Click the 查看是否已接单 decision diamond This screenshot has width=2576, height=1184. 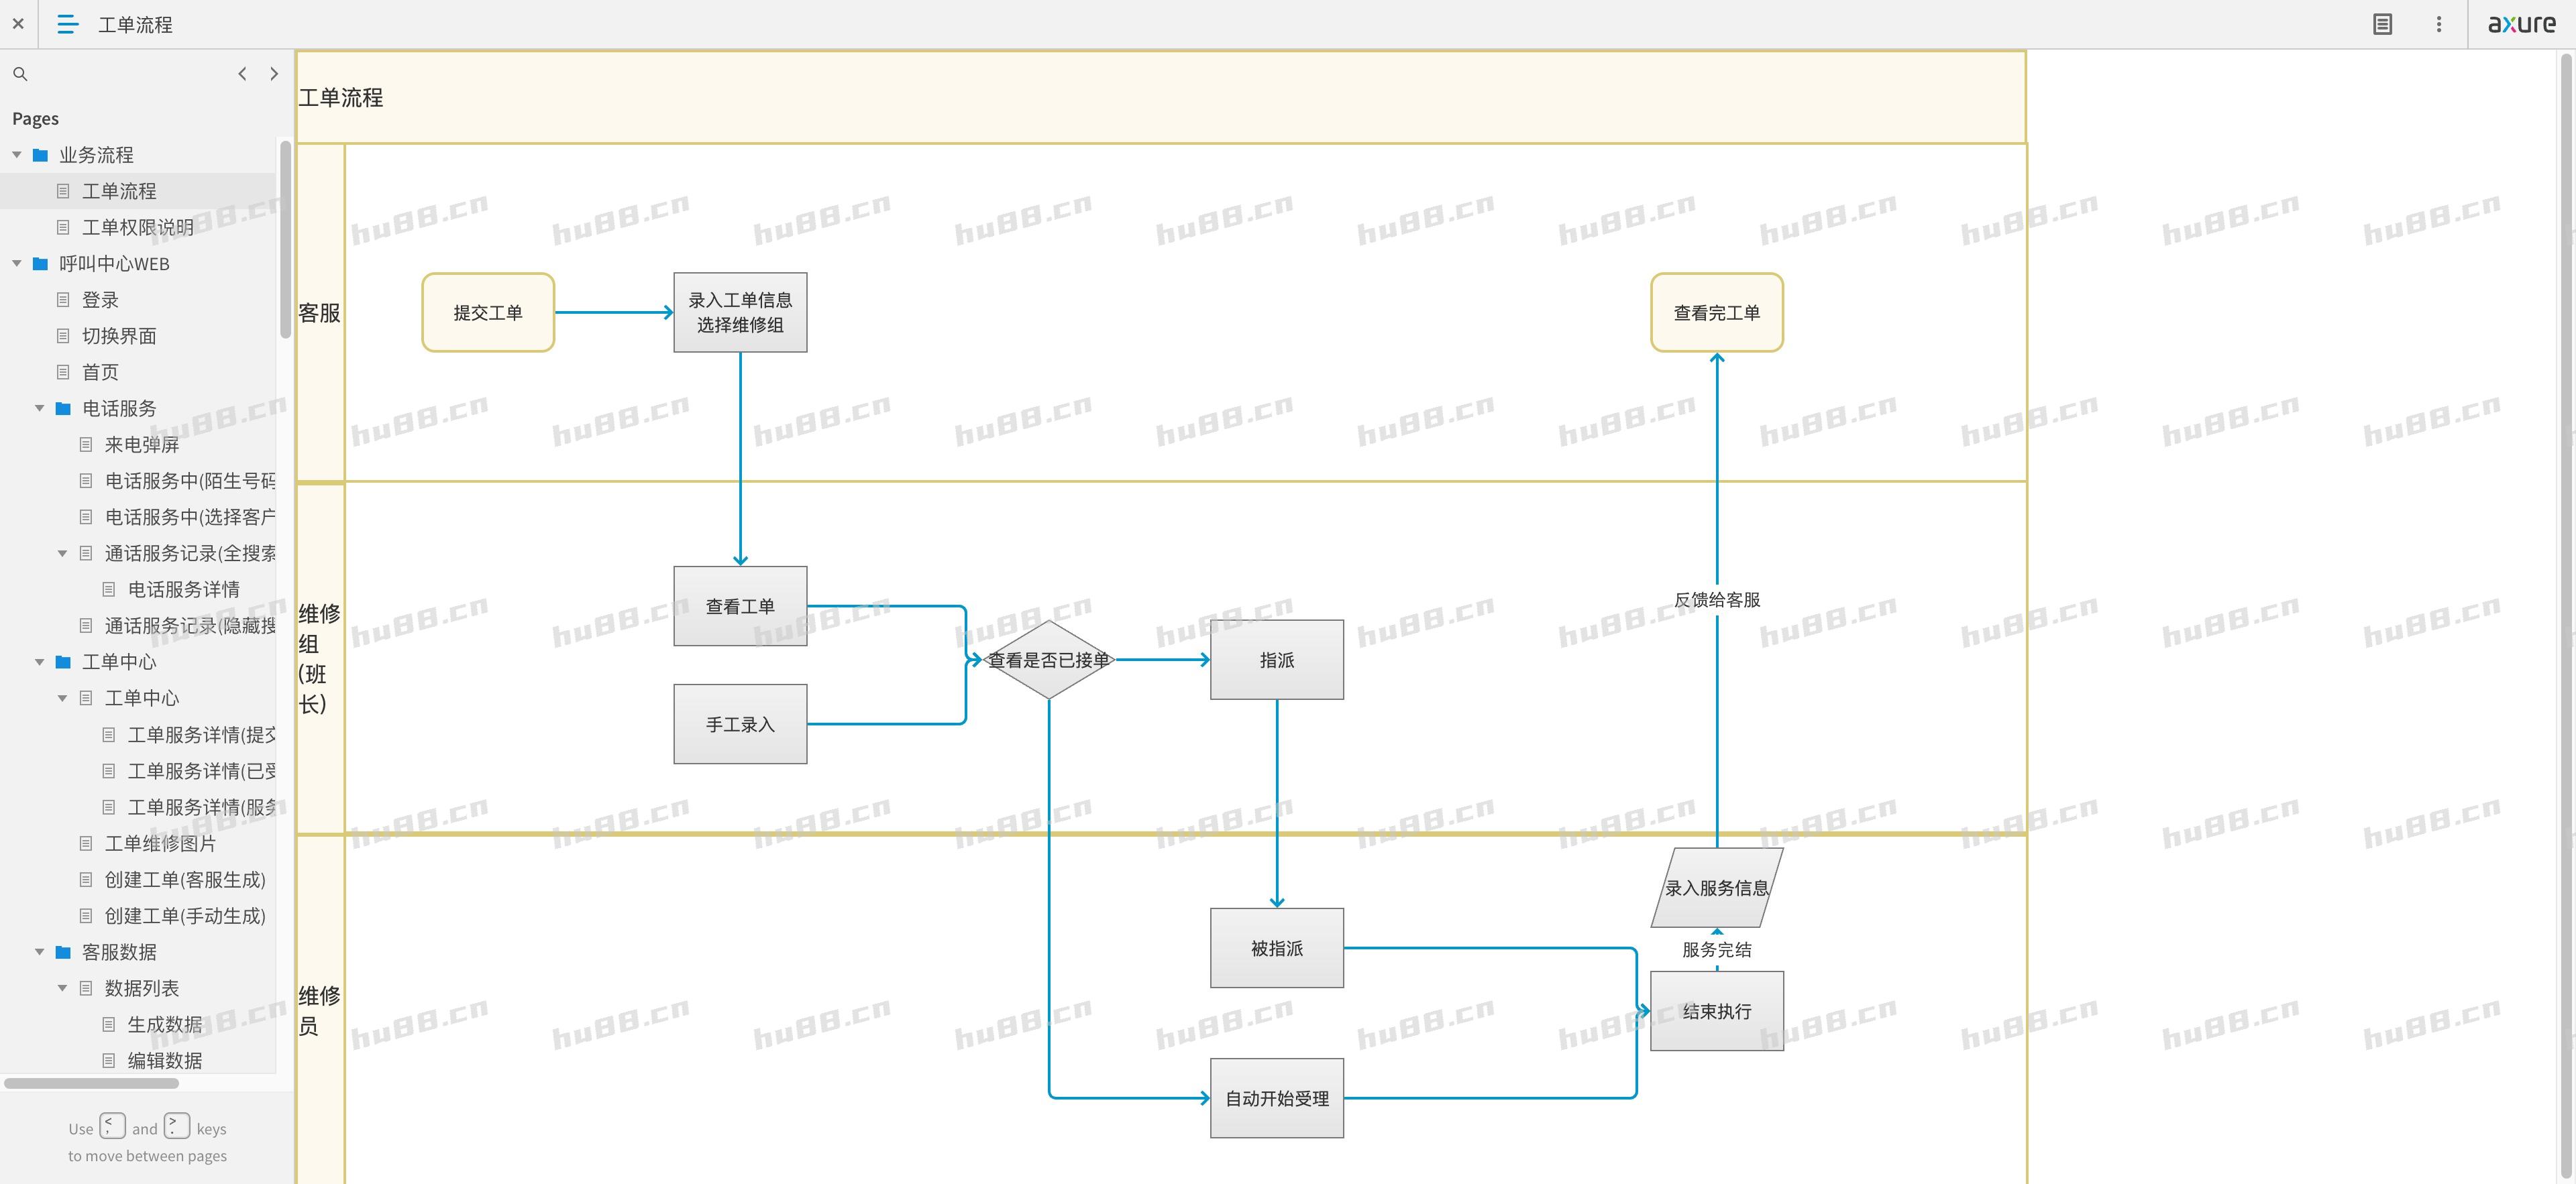click(x=1048, y=660)
